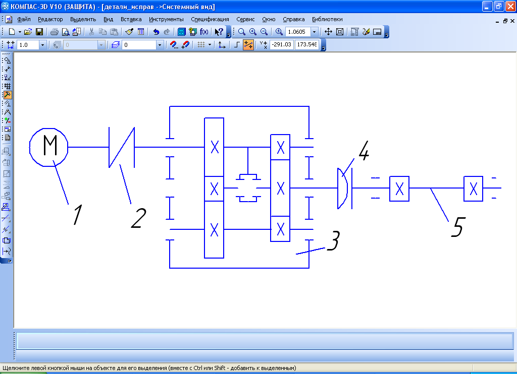
Task: Click the Zoom in magnifier icon
Action: 252,32
